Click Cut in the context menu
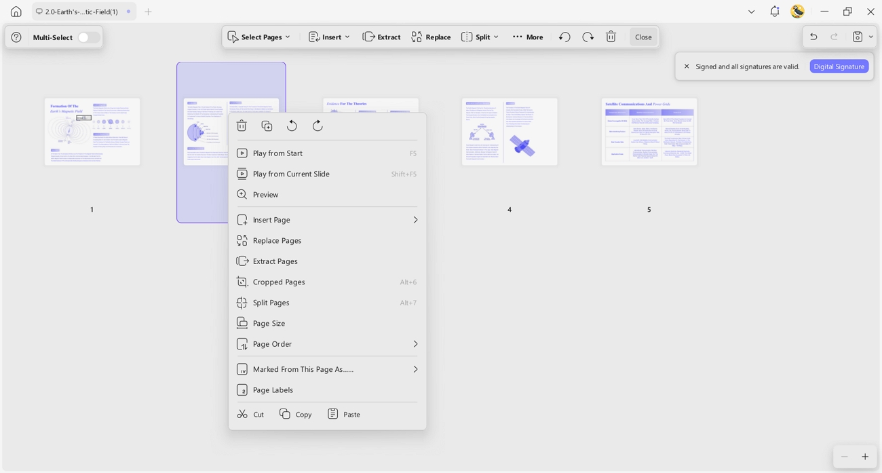 (x=250, y=414)
